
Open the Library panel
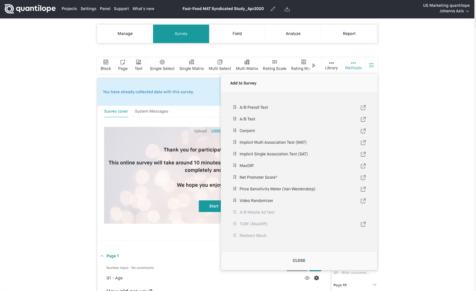point(331,65)
